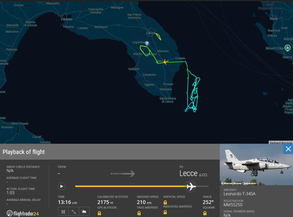Screen dimensions: 293x217
Task: Click the Indicated Airspeed lock icon
Action: tap(165, 213)
